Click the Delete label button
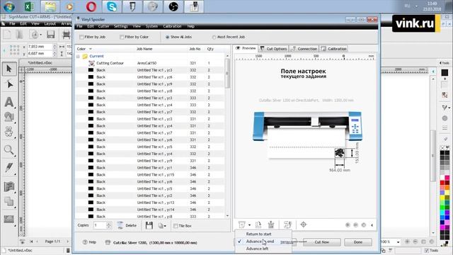The height and width of the screenshot is (255, 453). [131, 225]
